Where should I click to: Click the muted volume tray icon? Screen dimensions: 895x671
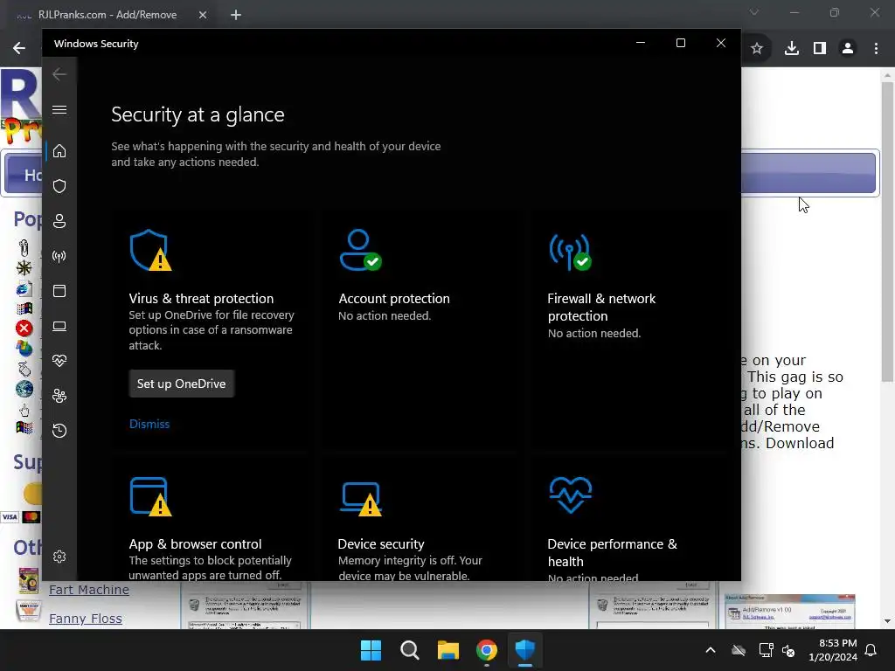point(788,650)
